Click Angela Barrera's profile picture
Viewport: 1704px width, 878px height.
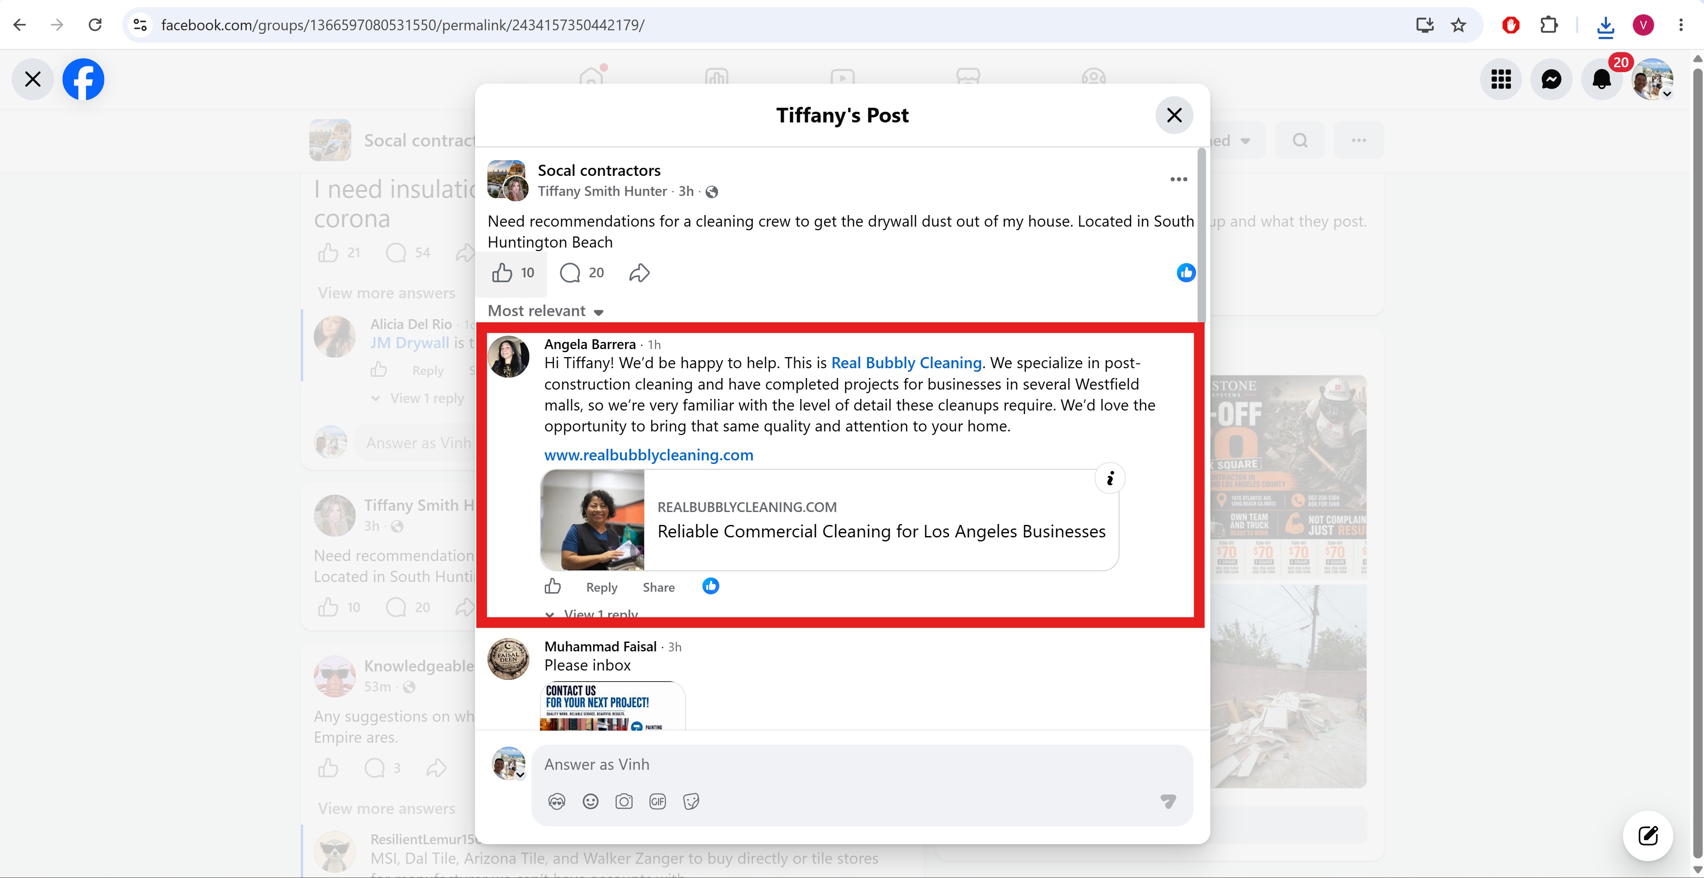coord(508,357)
